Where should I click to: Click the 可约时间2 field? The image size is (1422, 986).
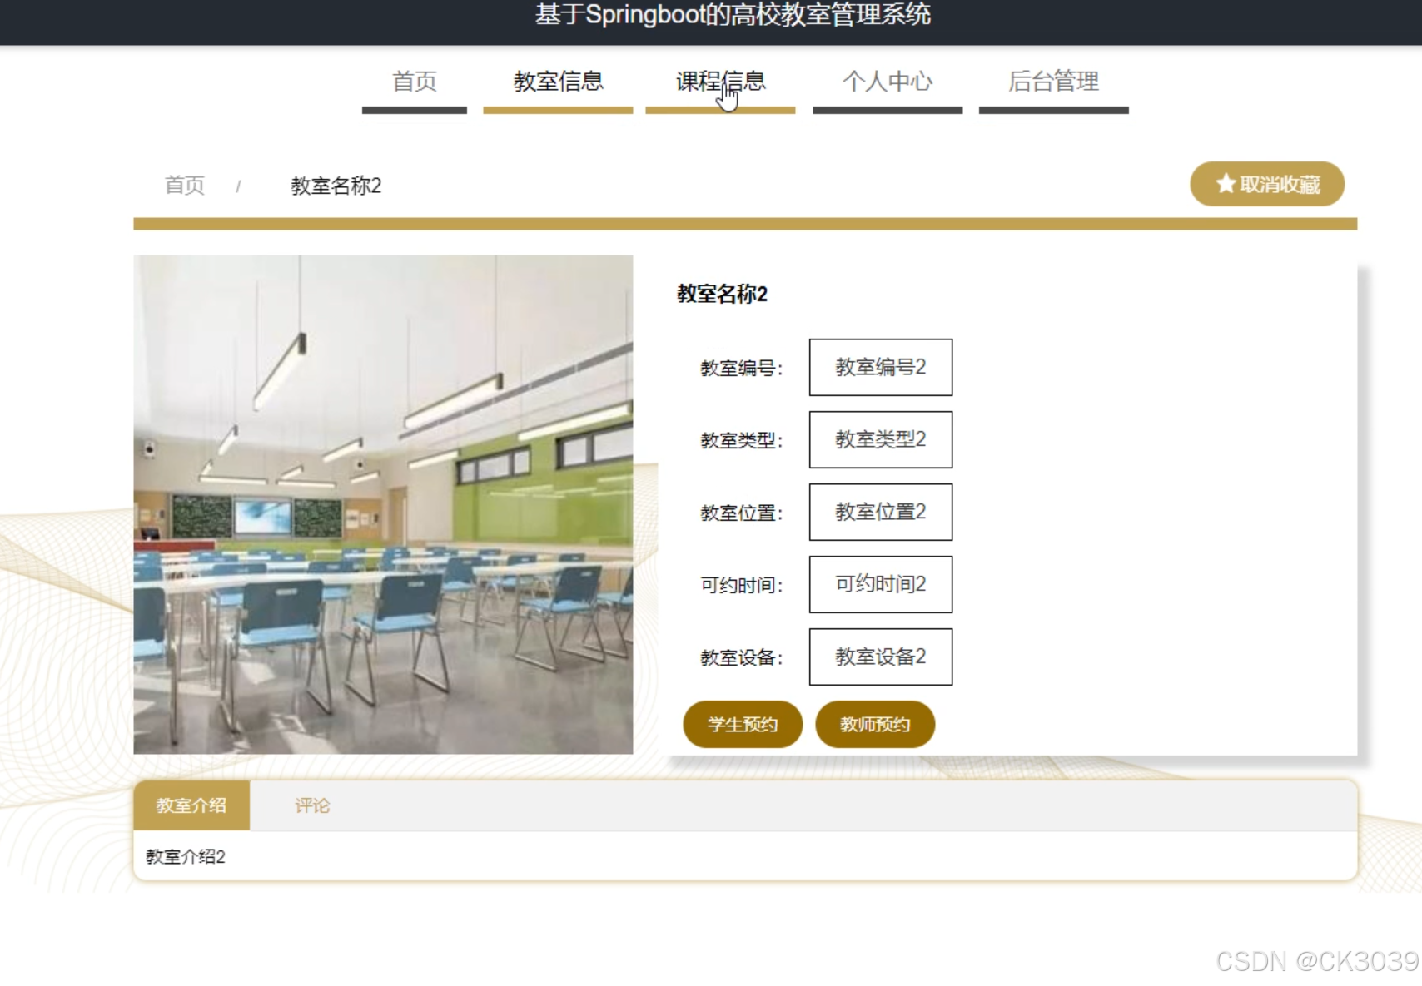879,584
